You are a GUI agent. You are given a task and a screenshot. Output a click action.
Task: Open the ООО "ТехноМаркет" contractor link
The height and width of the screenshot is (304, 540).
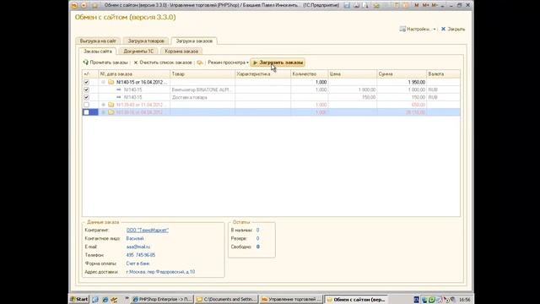(x=148, y=230)
